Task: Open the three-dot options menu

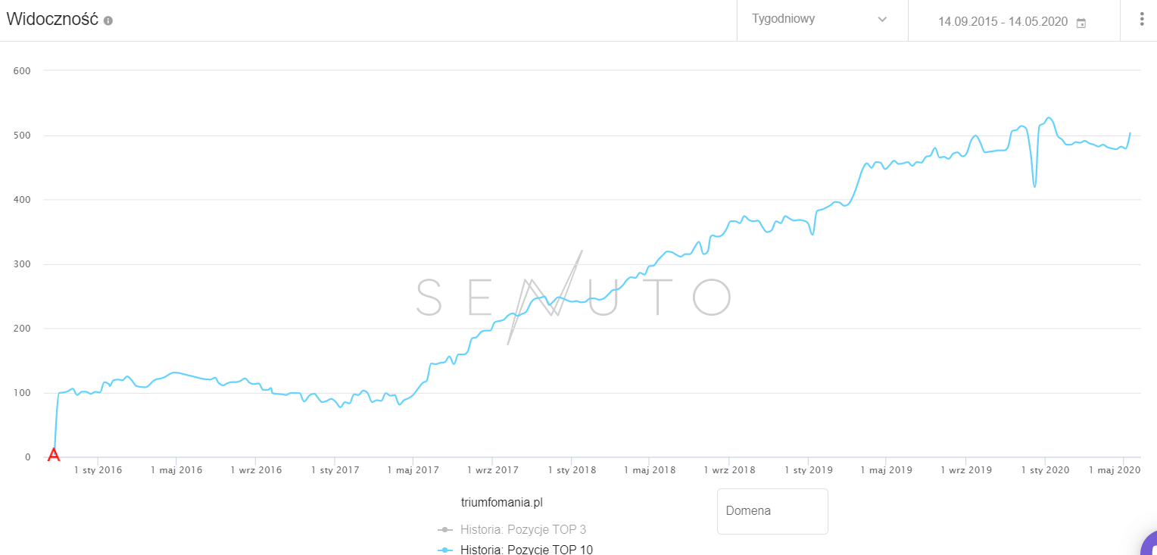Action: pyautogui.click(x=1142, y=20)
